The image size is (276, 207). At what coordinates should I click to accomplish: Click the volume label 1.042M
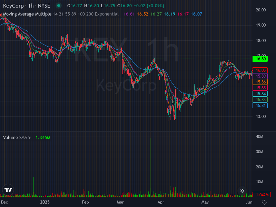tap(262, 195)
